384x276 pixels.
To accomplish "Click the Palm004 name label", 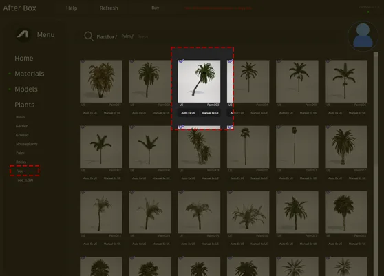I will pos(262,105).
